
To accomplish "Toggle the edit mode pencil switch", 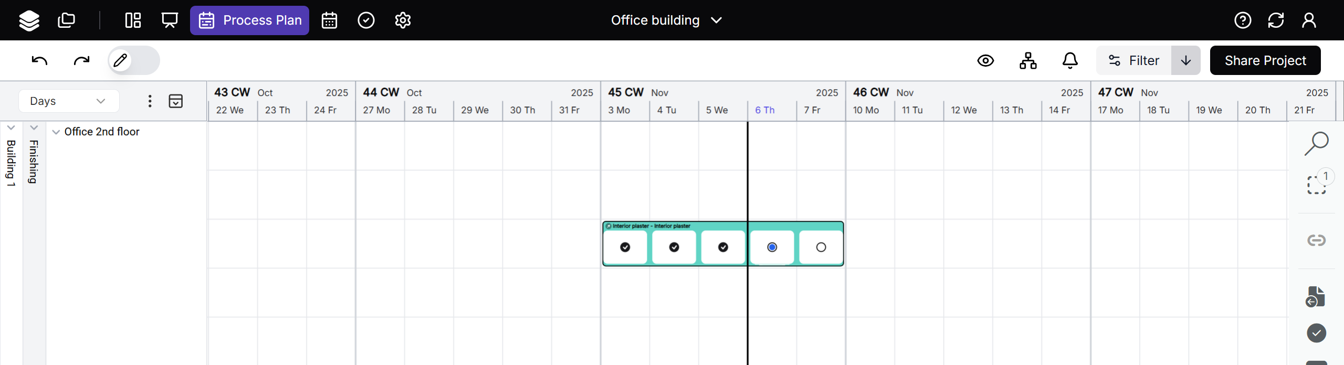I will [x=133, y=60].
